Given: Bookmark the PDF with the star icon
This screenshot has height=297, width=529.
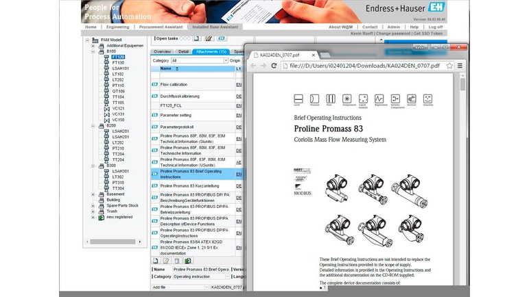Looking at the screenshot, I should click(449, 66).
